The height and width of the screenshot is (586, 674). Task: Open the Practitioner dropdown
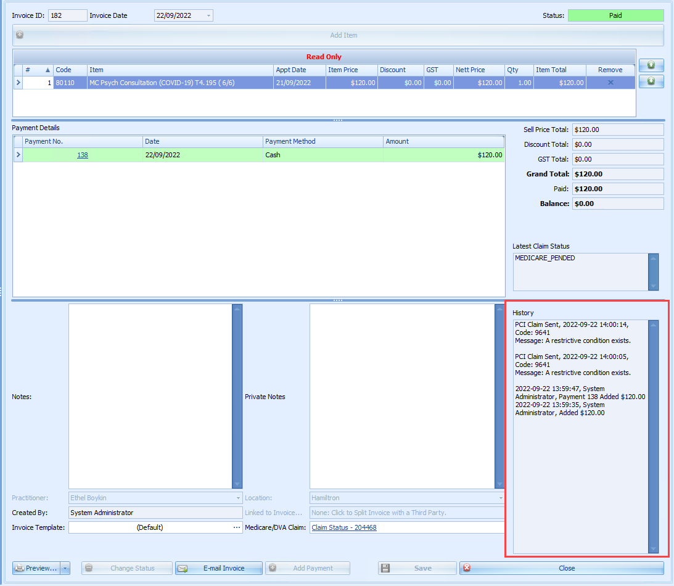tap(238, 498)
